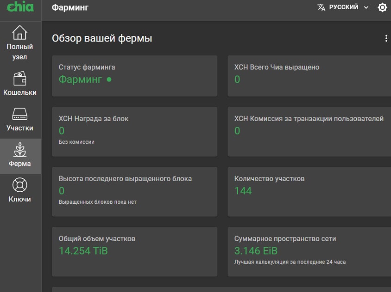Select the Ферма label

[20, 164]
